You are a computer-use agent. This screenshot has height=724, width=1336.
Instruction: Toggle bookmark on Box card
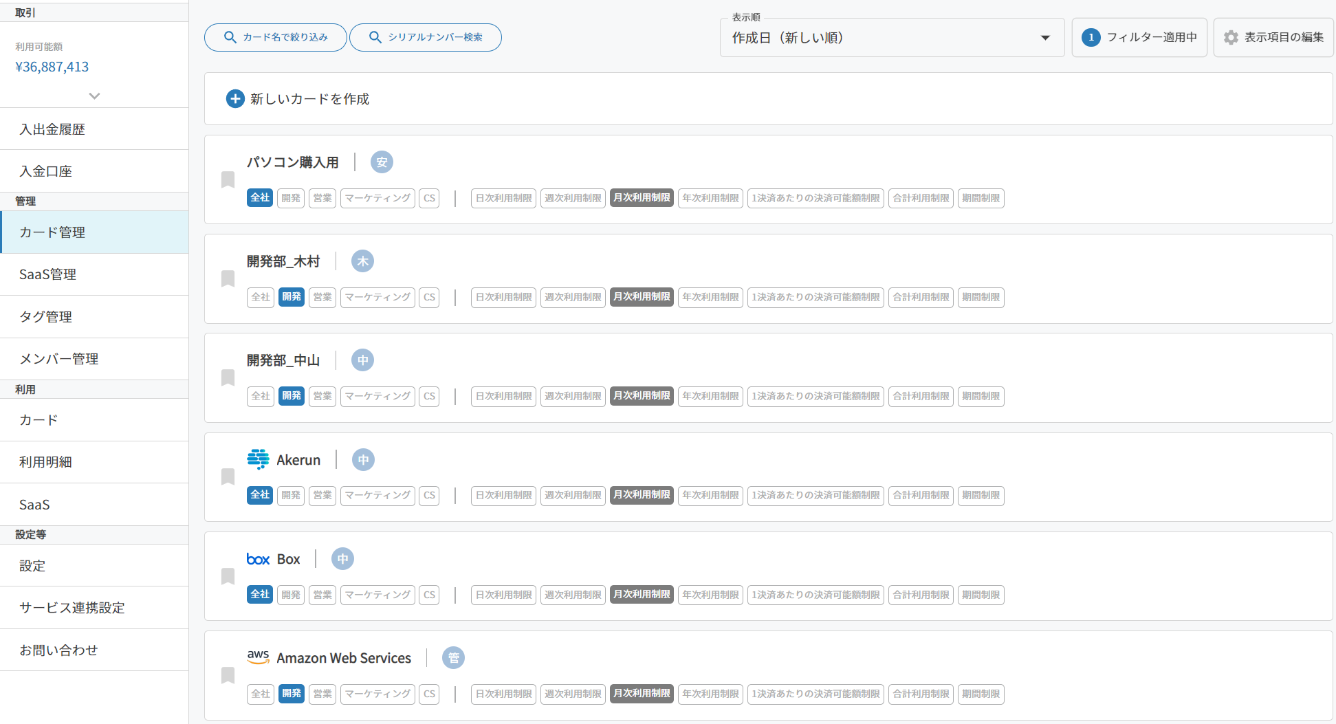pyautogui.click(x=228, y=576)
